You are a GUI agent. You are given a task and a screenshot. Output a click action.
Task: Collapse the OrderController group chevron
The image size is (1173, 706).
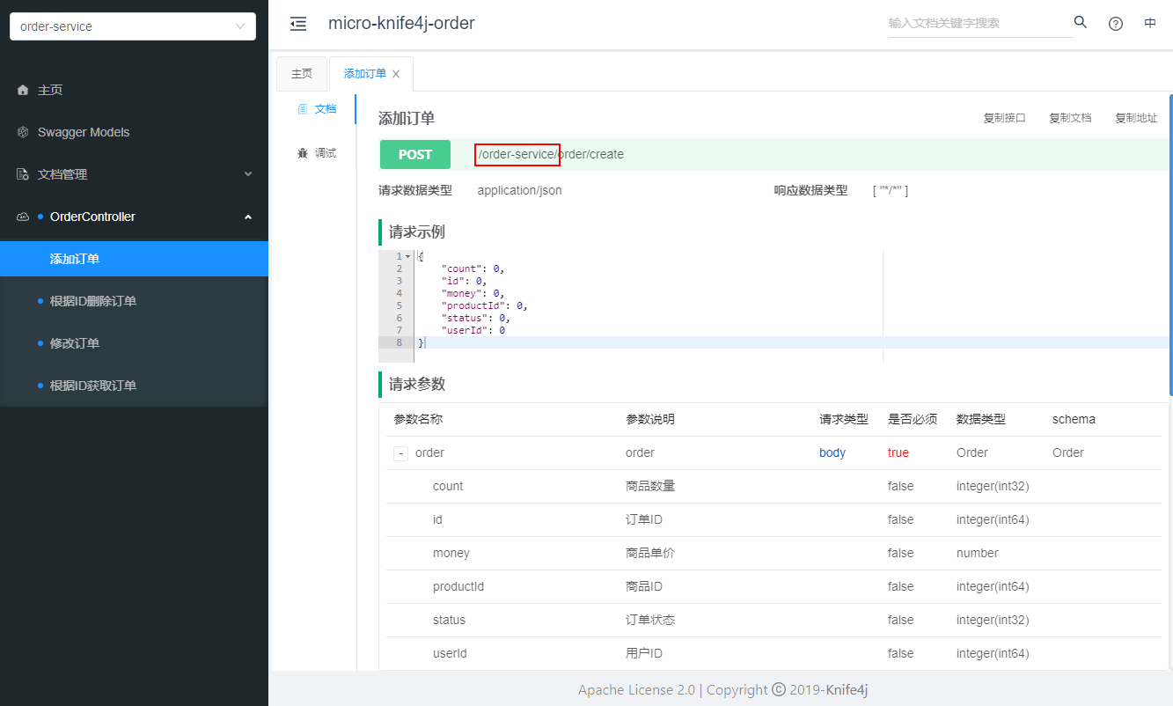pos(248,217)
